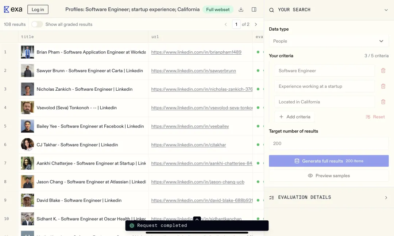Go to next results page arrow
The height and width of the screenshot is (236, 394).
click(256, 24)
